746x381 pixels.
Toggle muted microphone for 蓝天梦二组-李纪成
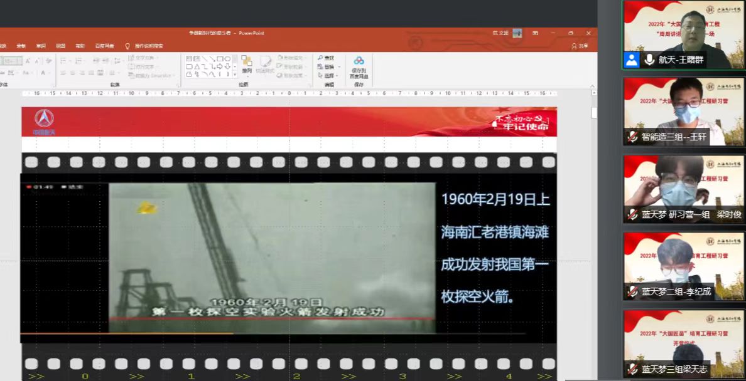tap(632, 291)
